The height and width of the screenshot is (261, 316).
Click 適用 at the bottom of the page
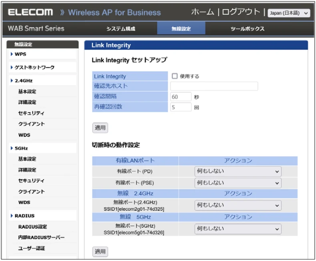pyautogui.click(x=100, y=251)
